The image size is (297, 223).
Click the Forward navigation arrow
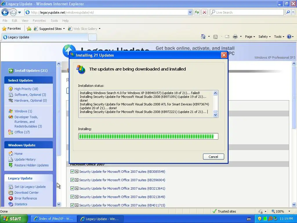13,12
